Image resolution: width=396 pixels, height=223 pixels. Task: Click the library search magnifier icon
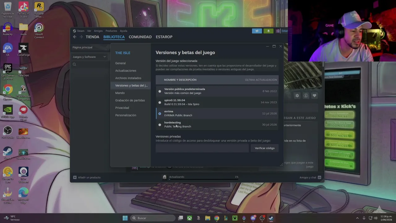74,64
